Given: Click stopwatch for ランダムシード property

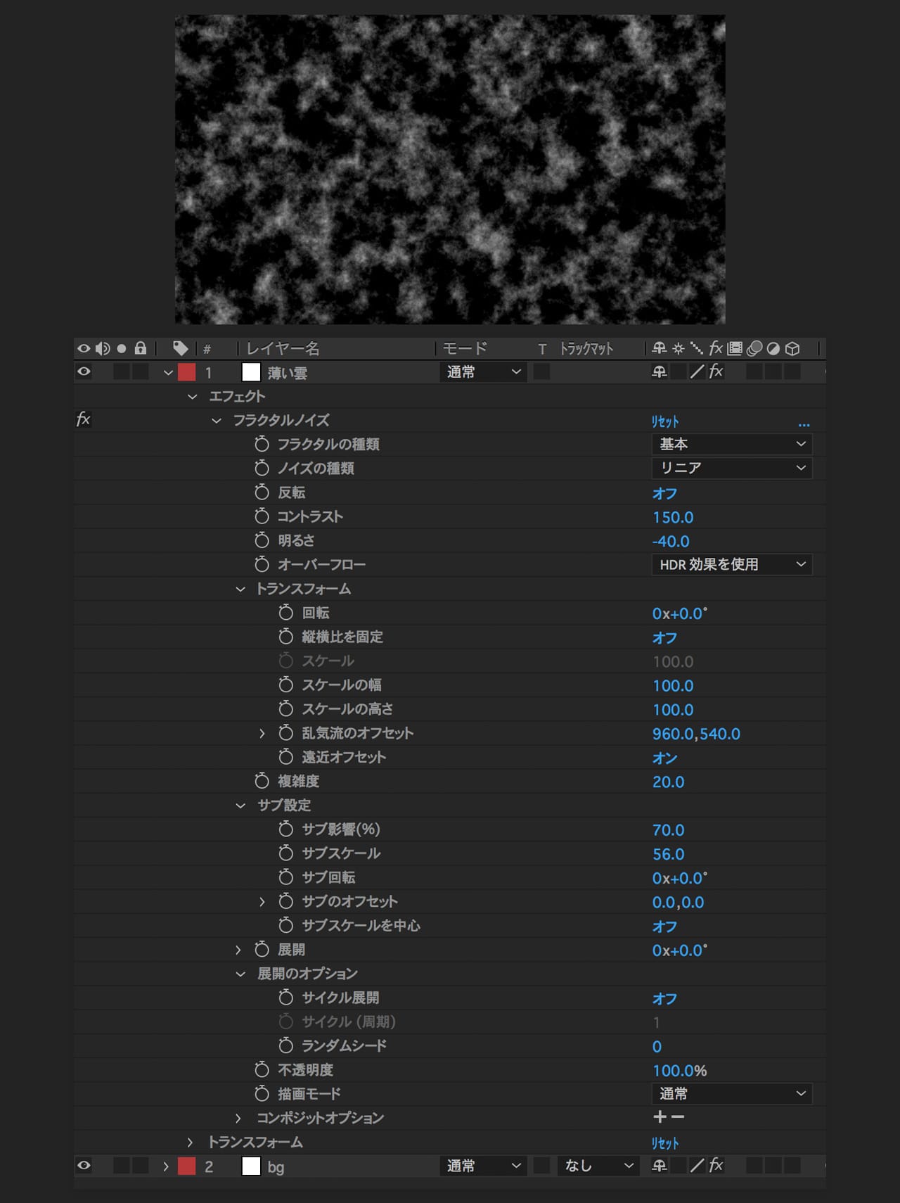Looking at the screenshot, I should click(285, 1045).
